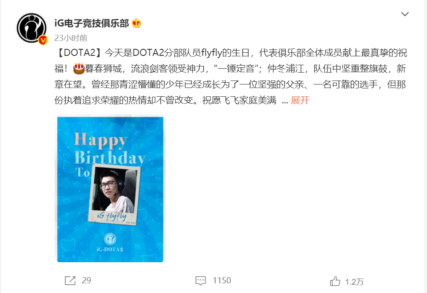Screen dimensions: 427x293
Task: Click the birthday cake emoji
Action: [x=79, y=69]
